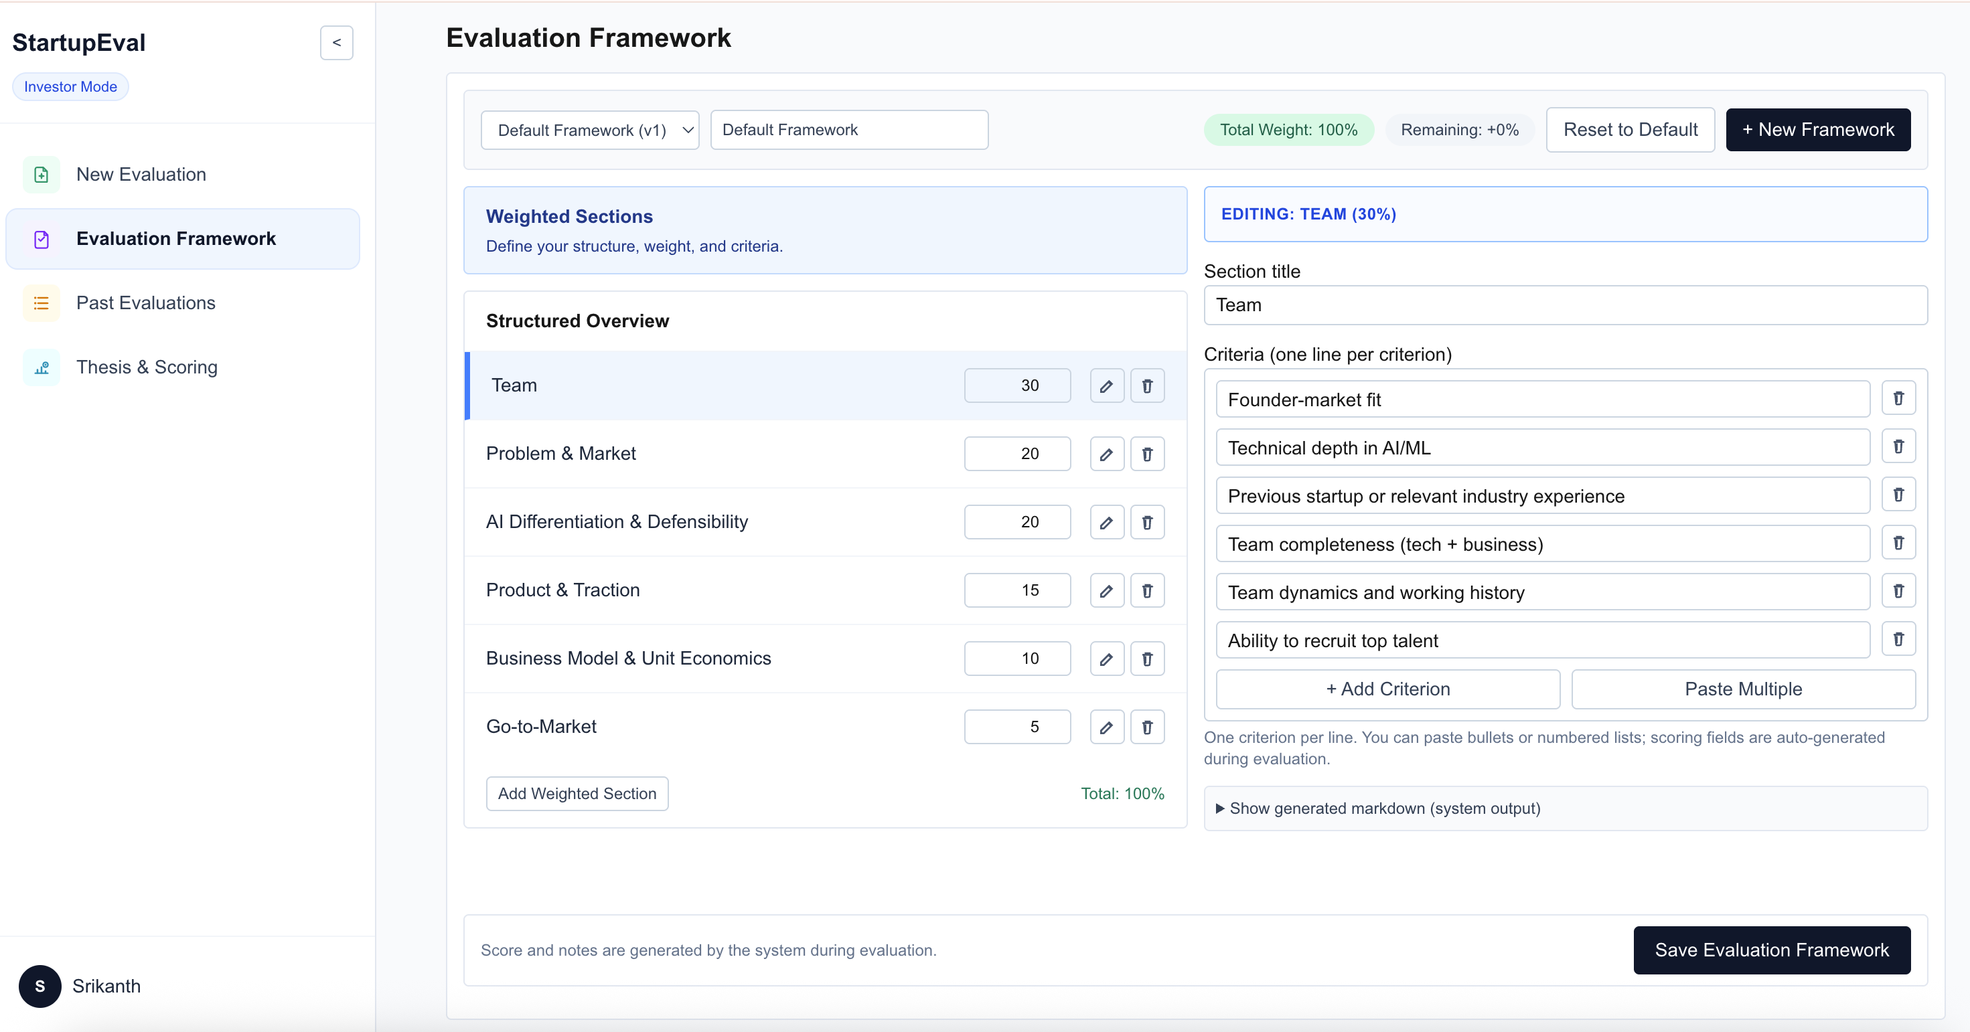Viewport: 1970px width, 1032px height.
Task: Click the Section title input field
Action: [x=1565, y=305]
